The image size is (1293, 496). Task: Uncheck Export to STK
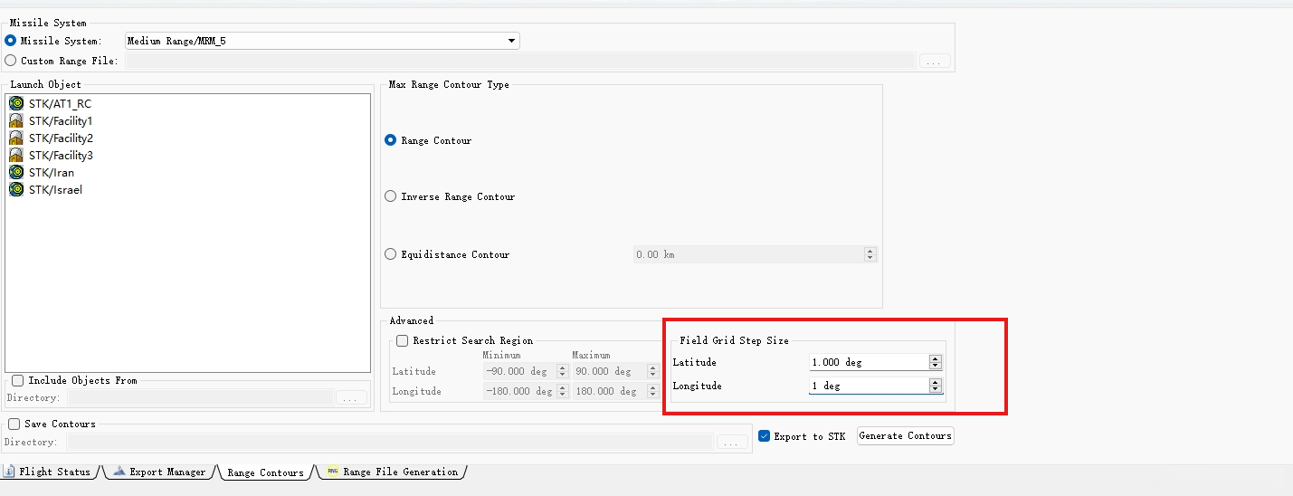pos(765,435)
